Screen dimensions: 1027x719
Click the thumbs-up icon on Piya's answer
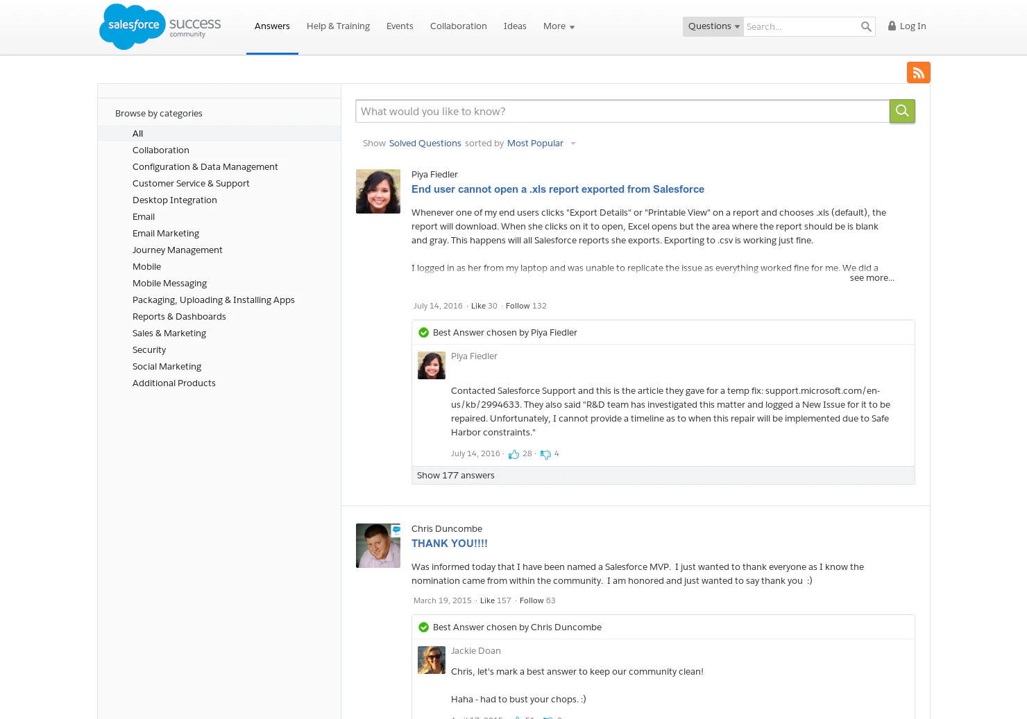(x=513, y=454)
